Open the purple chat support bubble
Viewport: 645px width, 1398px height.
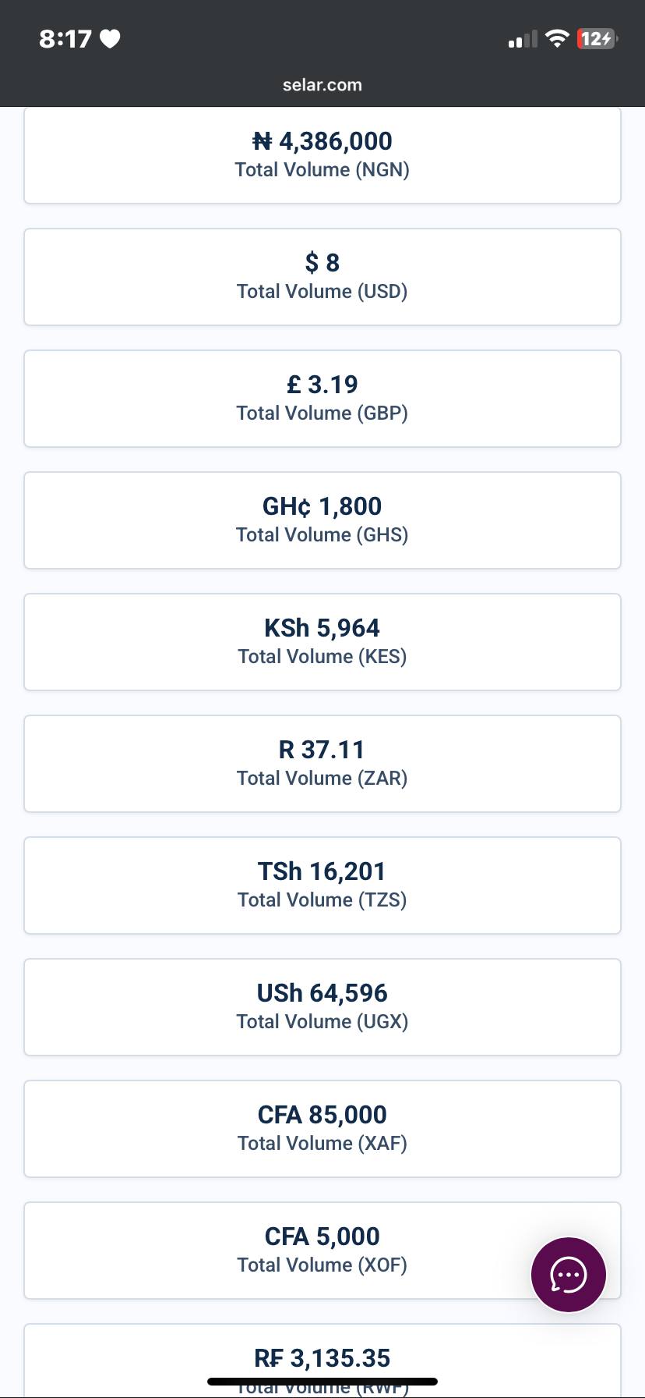point(568,1274)
